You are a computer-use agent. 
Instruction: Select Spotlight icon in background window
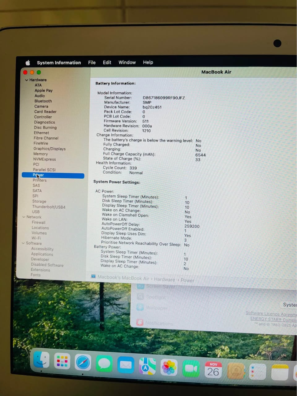140,297
